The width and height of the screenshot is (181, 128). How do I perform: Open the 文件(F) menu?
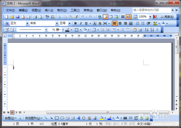click(x=10, y=11)
